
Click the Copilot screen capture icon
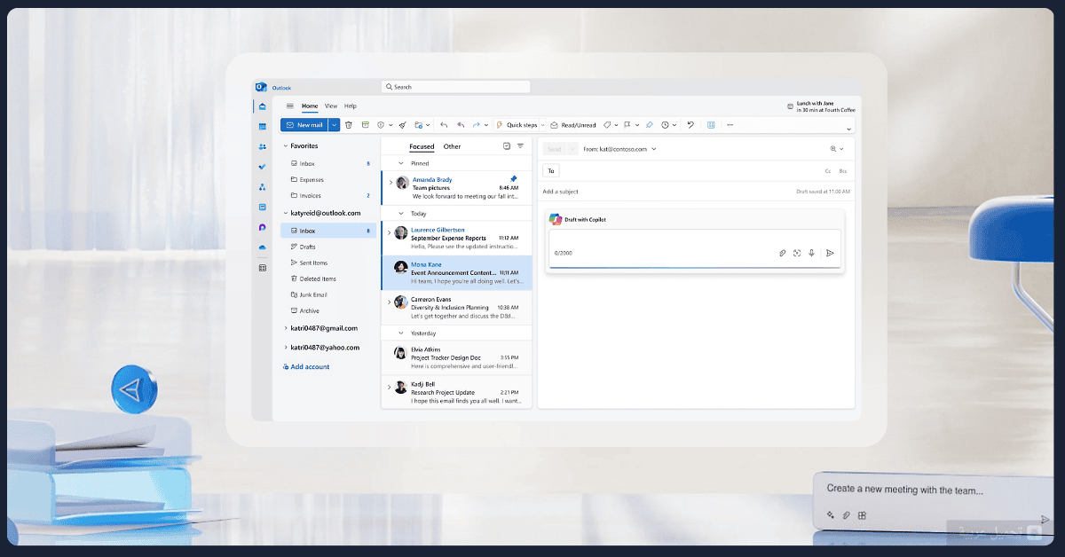[797, 253]
